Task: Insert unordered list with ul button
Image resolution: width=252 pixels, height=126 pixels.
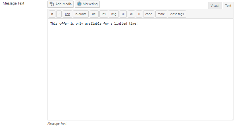Action: 123,14
